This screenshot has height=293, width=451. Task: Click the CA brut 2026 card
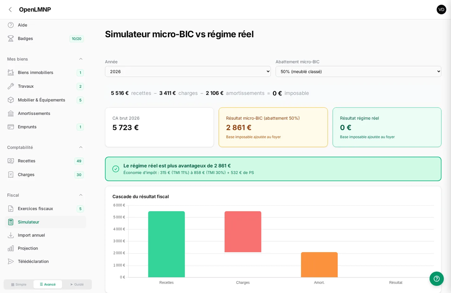click(x=159, y=127)
